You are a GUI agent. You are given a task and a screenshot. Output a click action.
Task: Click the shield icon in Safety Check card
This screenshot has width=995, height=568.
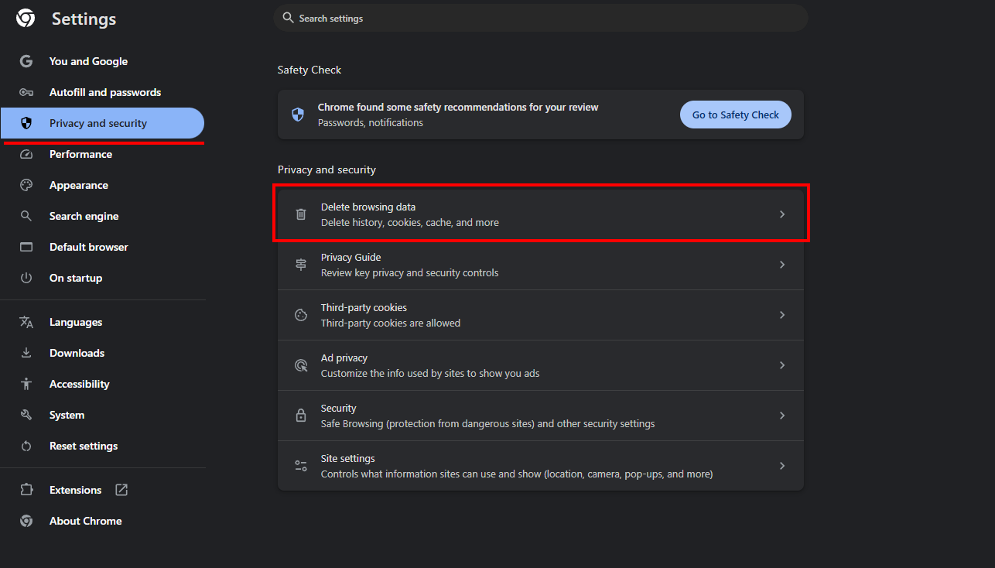(298, 115)
